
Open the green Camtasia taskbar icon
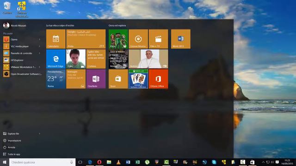tap(166, 162)
